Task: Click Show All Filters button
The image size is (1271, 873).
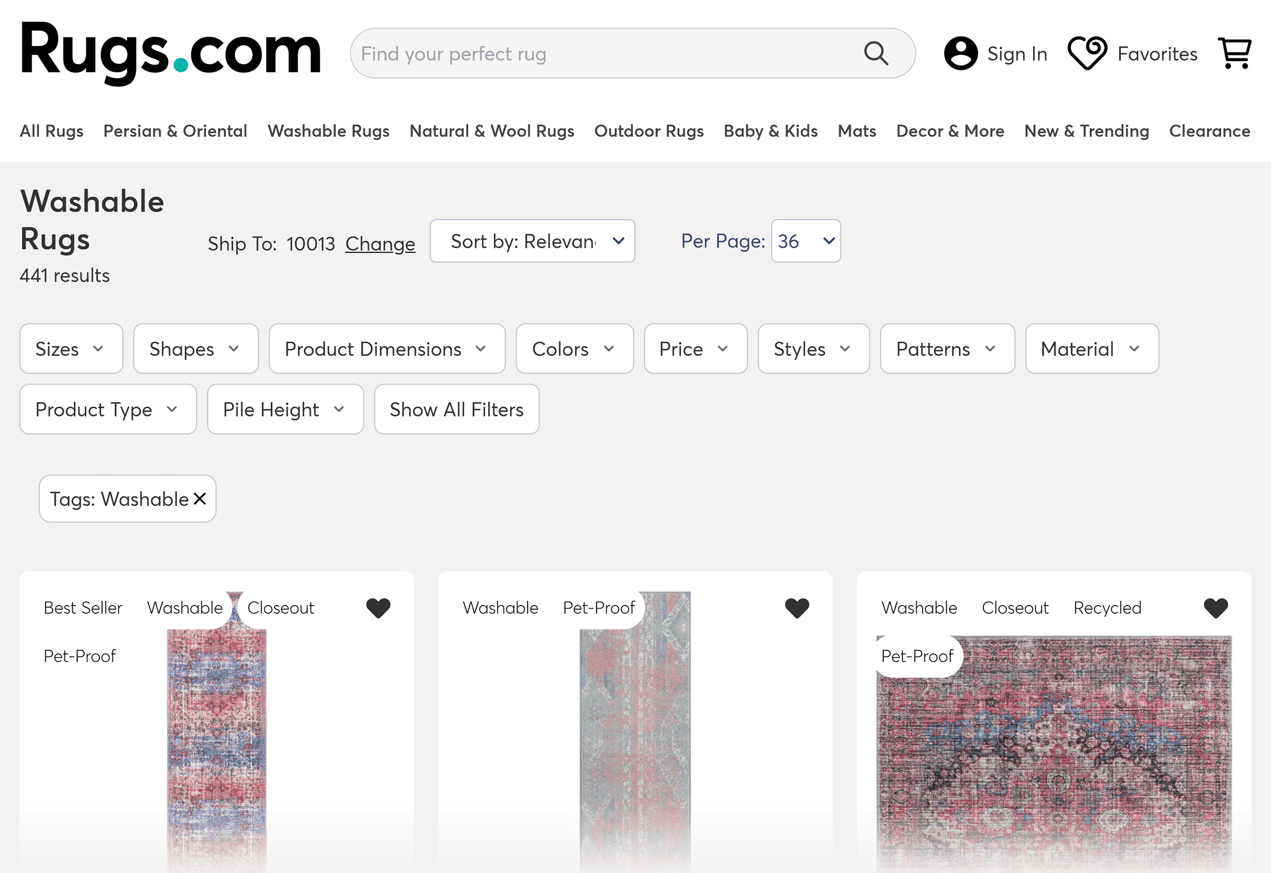Action: click(x=457, y=409)
